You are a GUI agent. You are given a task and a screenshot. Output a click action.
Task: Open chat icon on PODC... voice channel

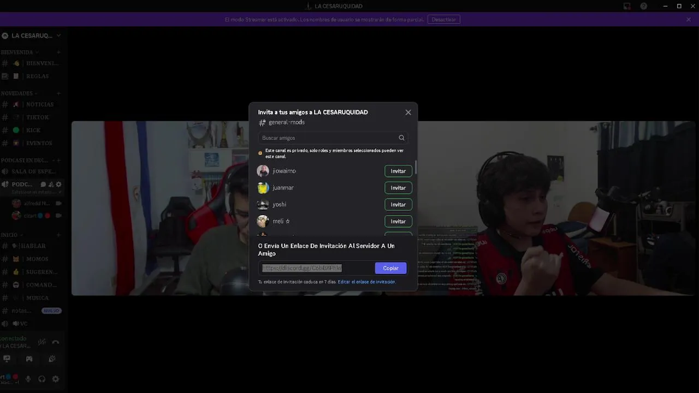coord(44,184)
